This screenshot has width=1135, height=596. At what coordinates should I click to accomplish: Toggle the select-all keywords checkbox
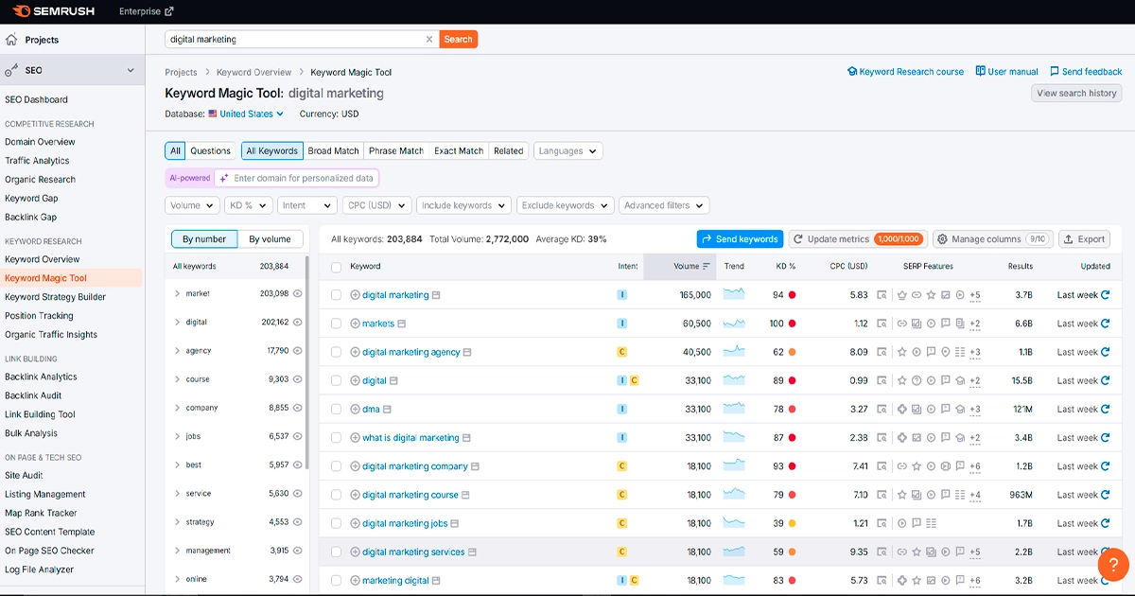pyautogui.click(x=336, y=267)
